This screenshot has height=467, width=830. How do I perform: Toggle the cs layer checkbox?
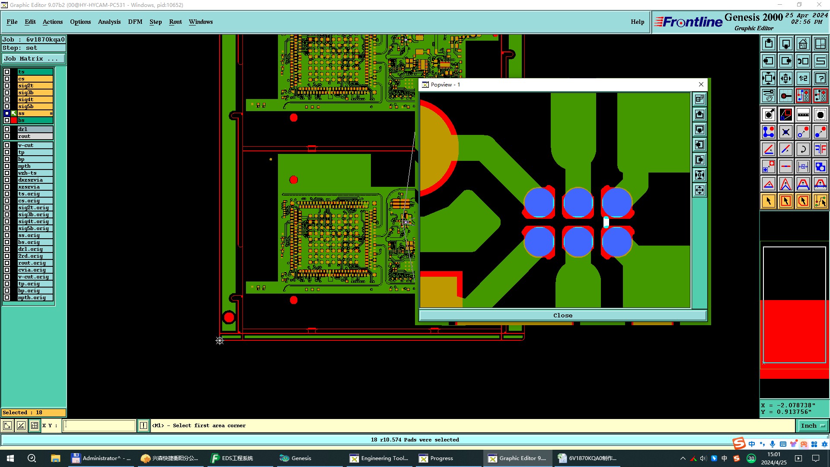[x=7, y=79]
